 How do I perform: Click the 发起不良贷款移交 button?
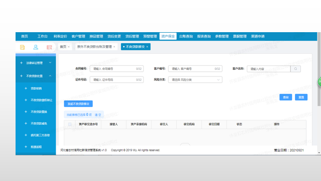78,104
